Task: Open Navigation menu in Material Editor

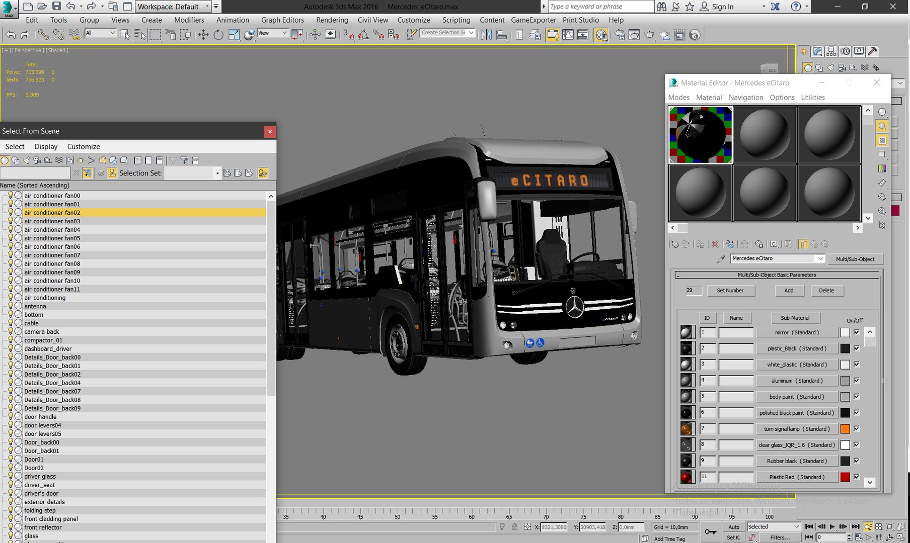Action: coord(746,98)
